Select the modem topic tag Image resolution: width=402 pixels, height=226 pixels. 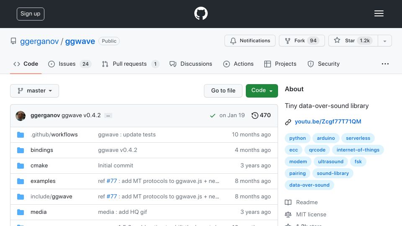[298, 162]
